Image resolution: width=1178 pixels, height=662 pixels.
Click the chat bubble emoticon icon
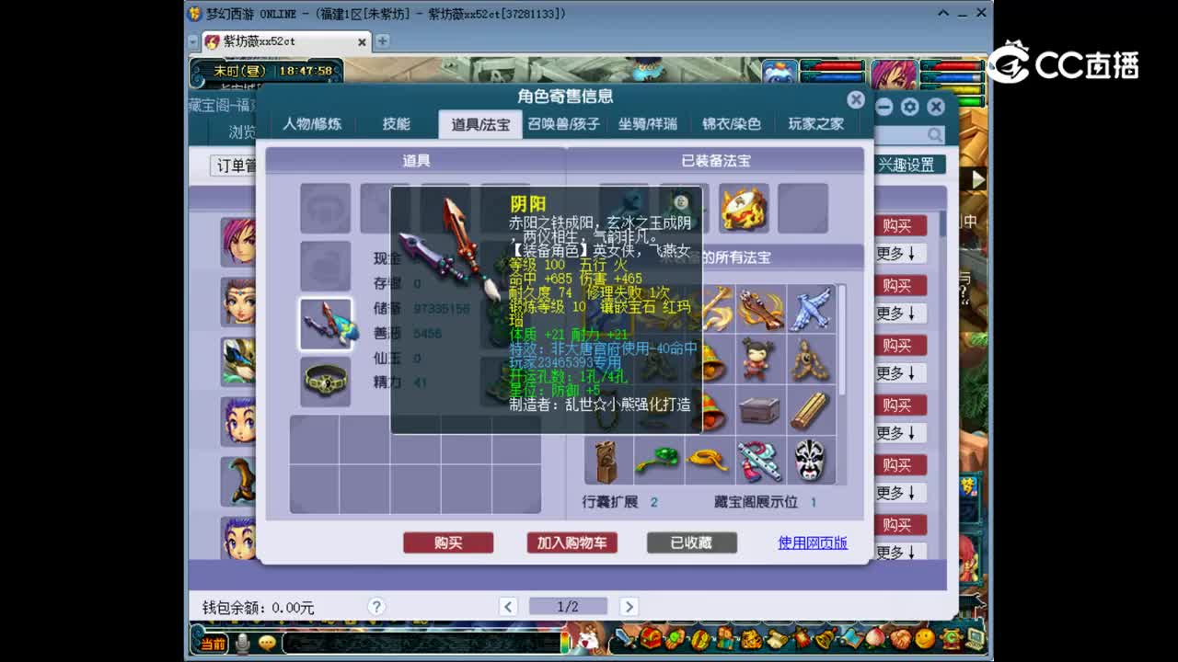coord(267,643)
